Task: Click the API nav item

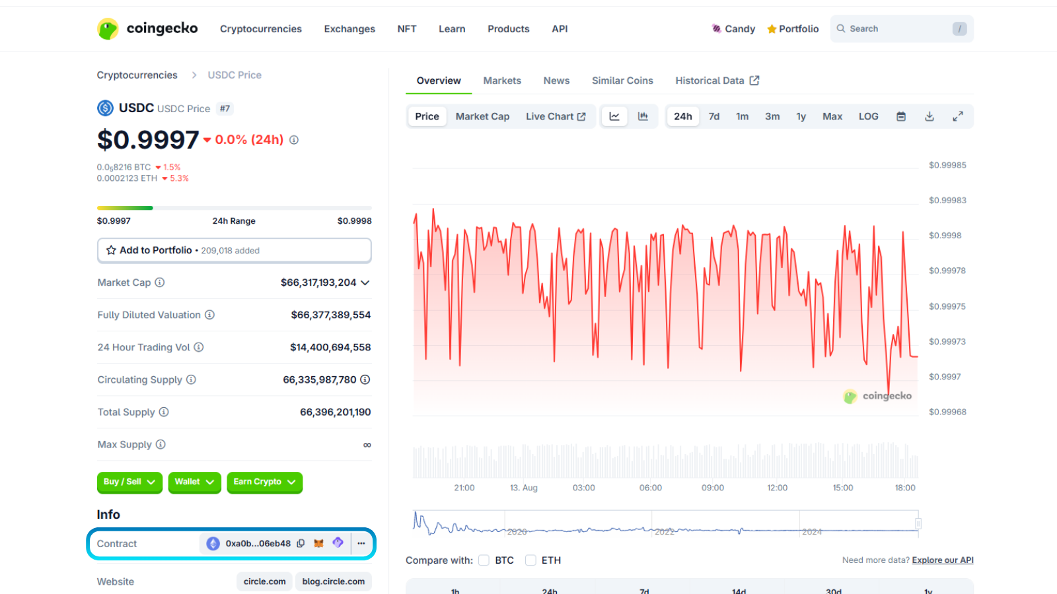Action: [560, 29]
